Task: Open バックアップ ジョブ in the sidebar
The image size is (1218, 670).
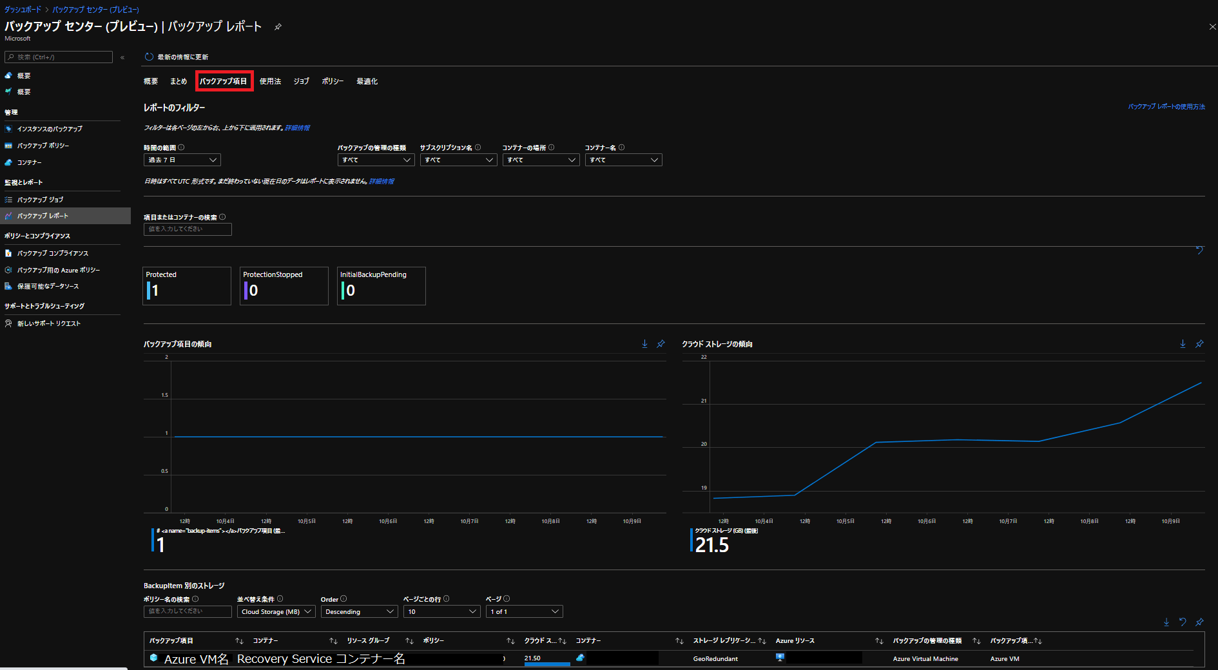Action: (40, 200)
